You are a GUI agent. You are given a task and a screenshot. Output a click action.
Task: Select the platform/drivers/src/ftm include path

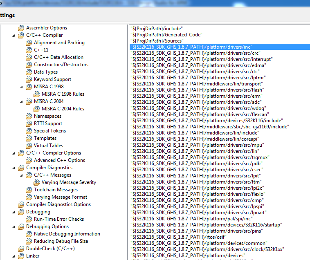pyautogui.click(x=196, y=182)
